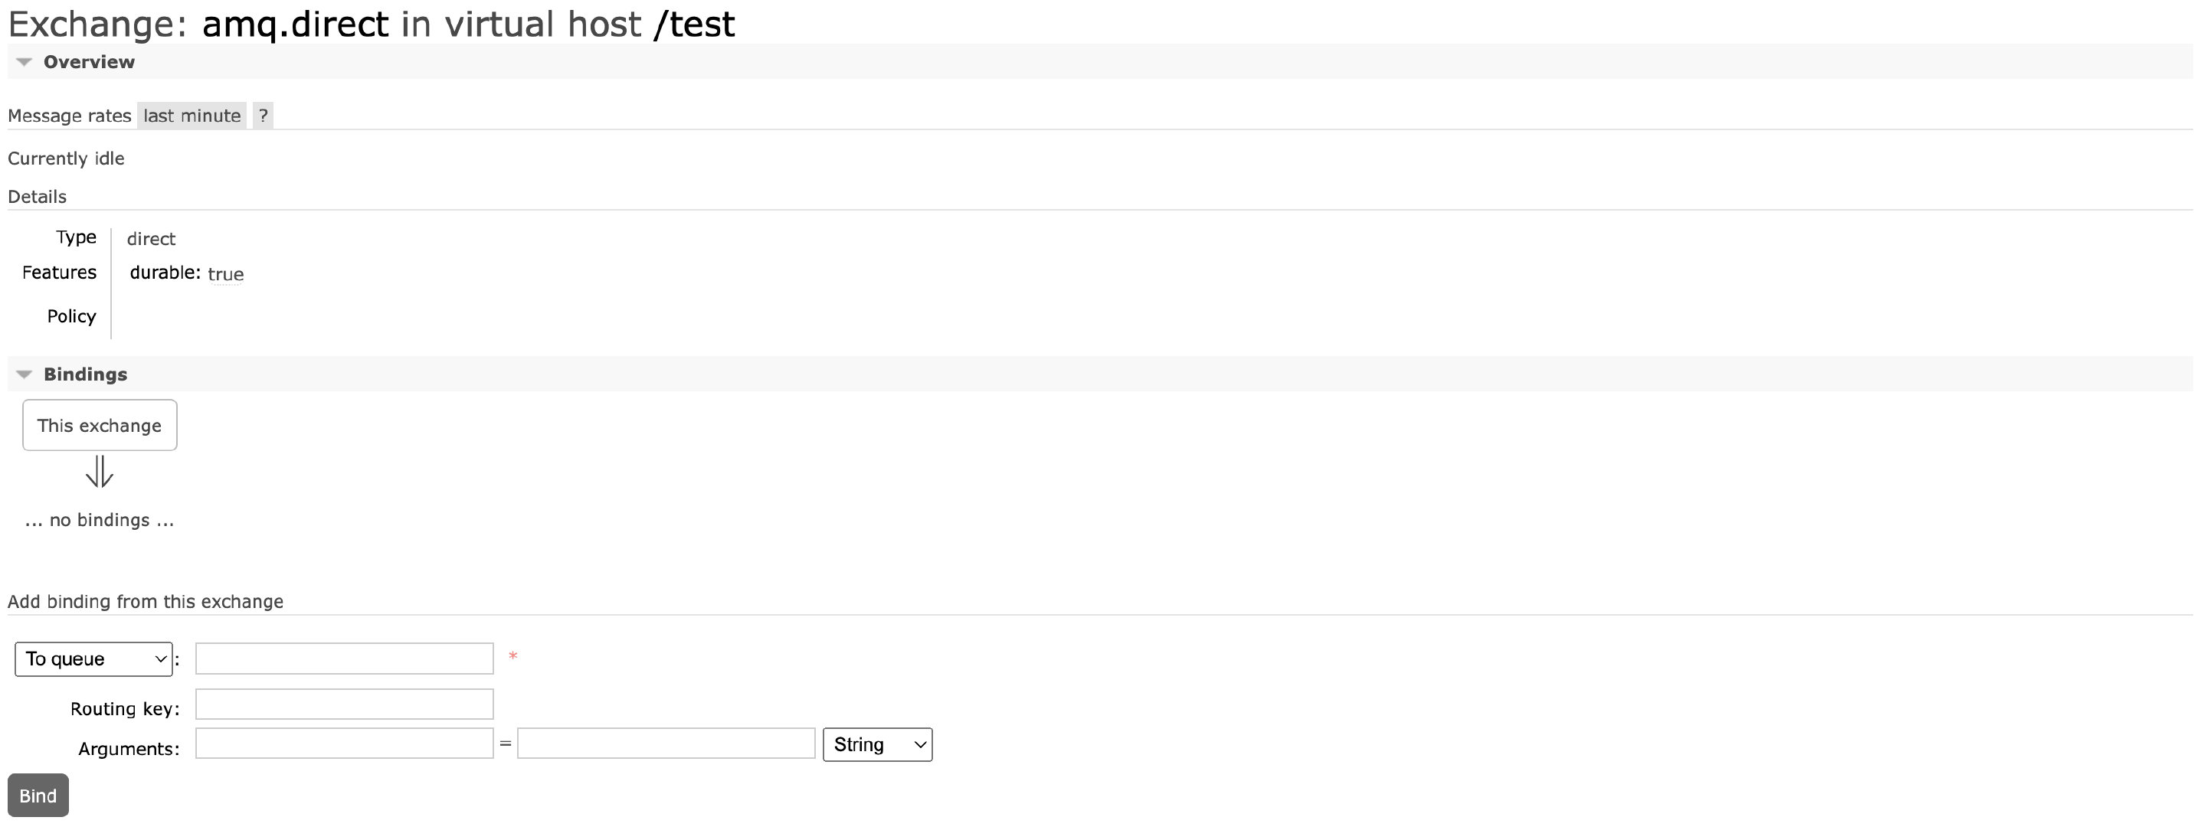Click the Overview section header label
This screenshot has width=2207, height=827.
89,63
